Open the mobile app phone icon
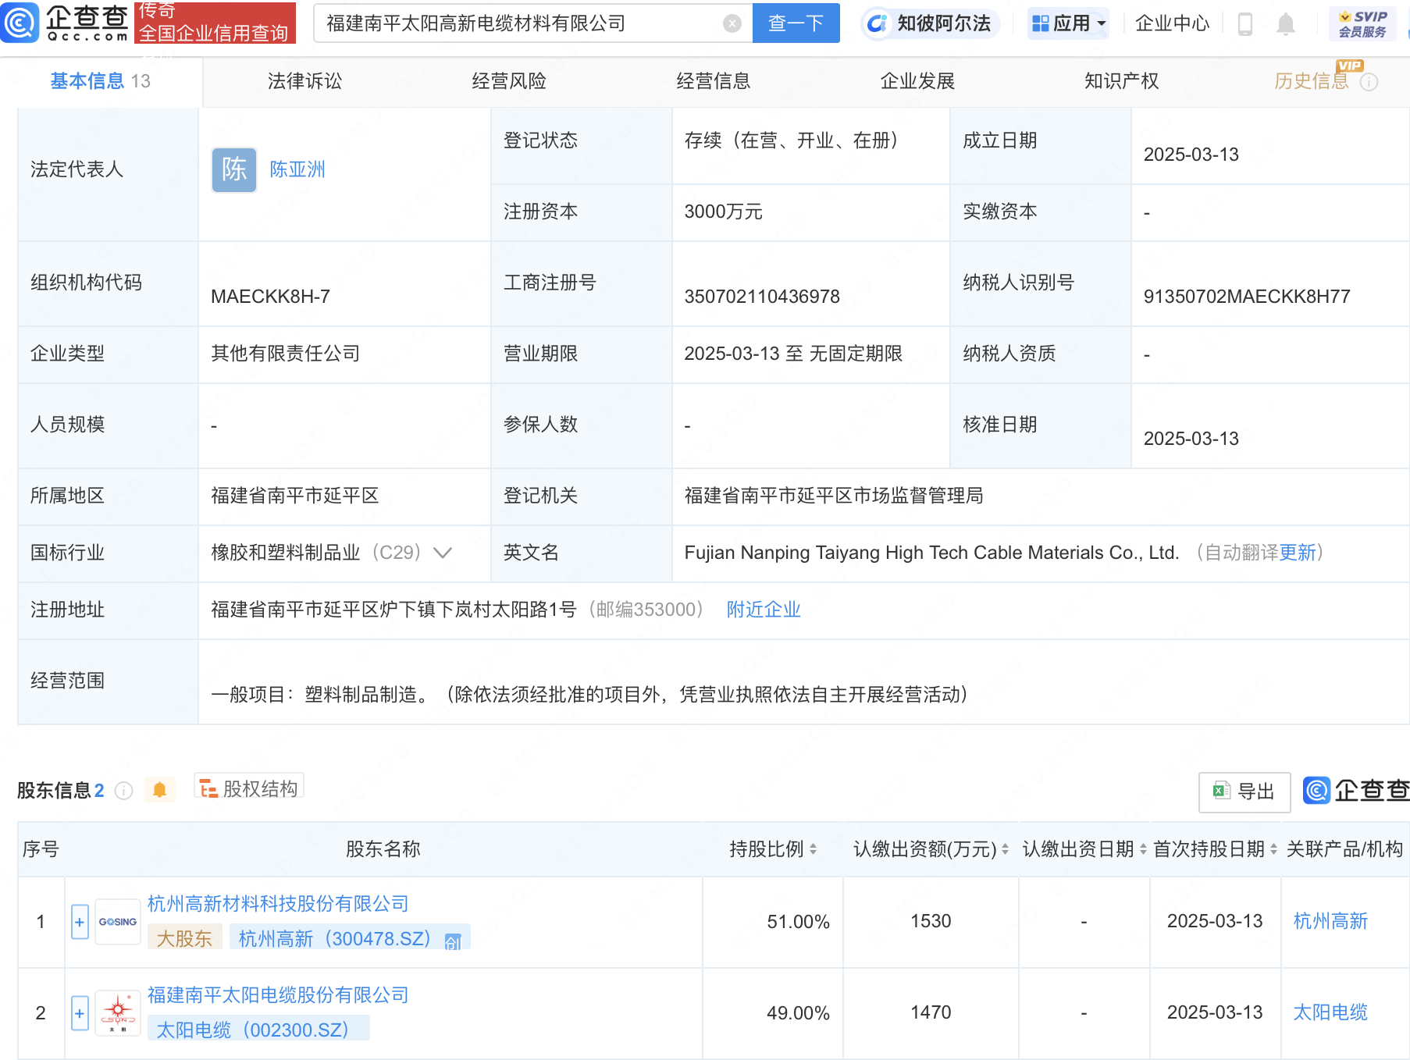 [1245, 24]
